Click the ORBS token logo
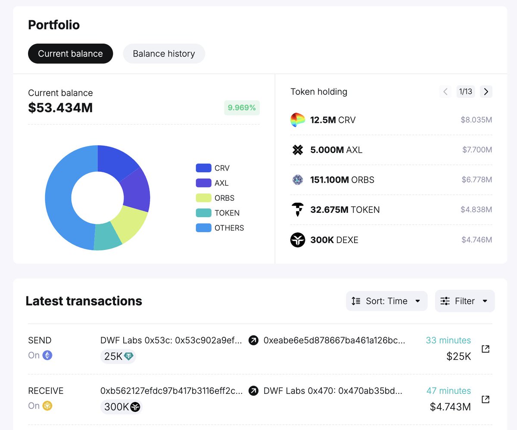 click(x=297, y=180)
